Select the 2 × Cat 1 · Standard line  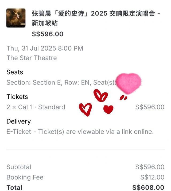pos(36,107)
